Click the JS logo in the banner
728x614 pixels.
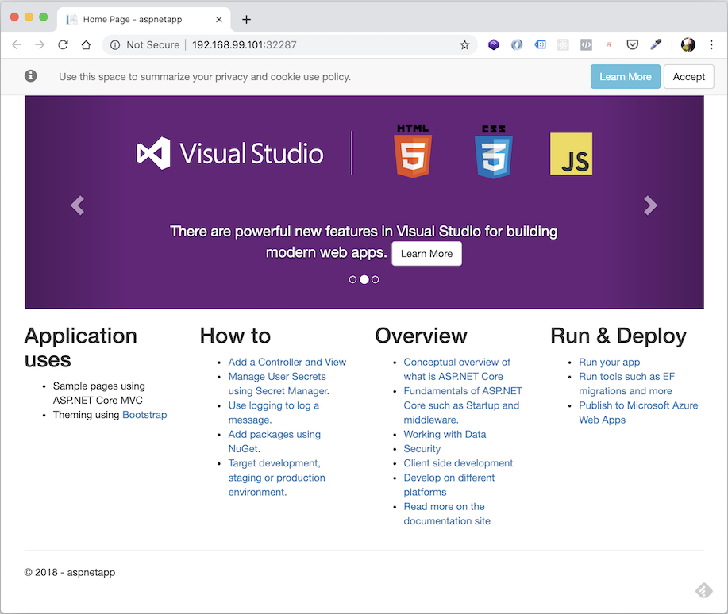tap(571, 154)
